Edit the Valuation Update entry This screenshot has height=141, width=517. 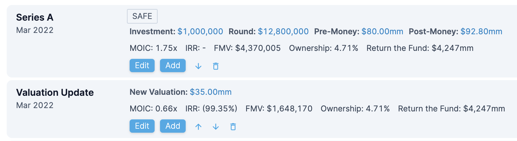(142, 126)
